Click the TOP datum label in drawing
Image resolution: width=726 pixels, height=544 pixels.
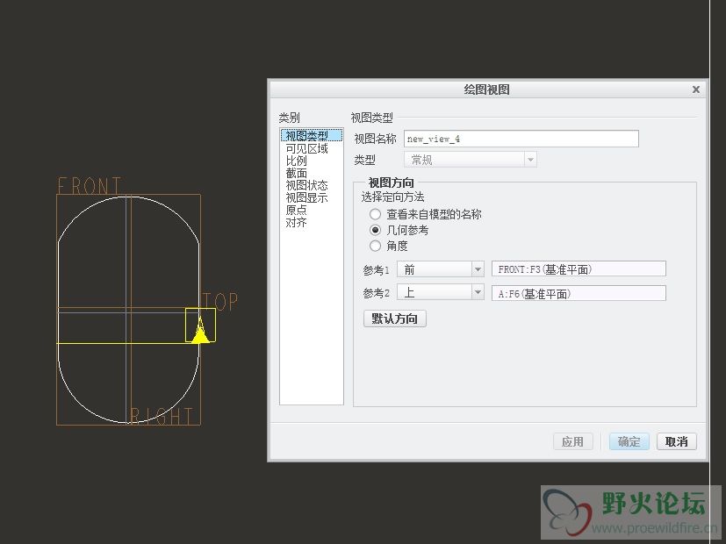[220, 302]
